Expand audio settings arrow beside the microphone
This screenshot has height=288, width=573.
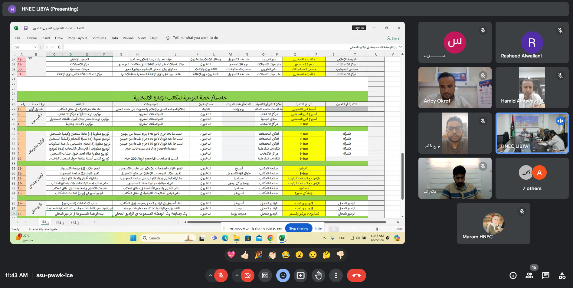pos(210,275)
